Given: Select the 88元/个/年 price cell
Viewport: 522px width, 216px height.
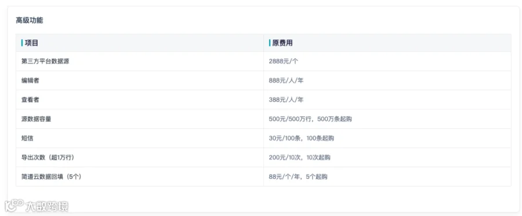Looking at the screenshot, I should point(298,177).
